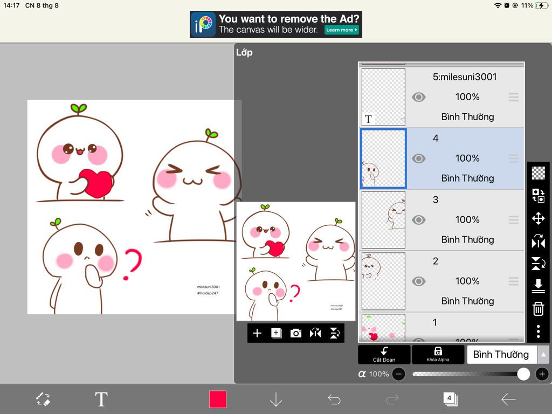The width and height of the screenshot is (552, 414).
Task: Select the layer 2 thumbnail
Action: click(x=383, y=281)
